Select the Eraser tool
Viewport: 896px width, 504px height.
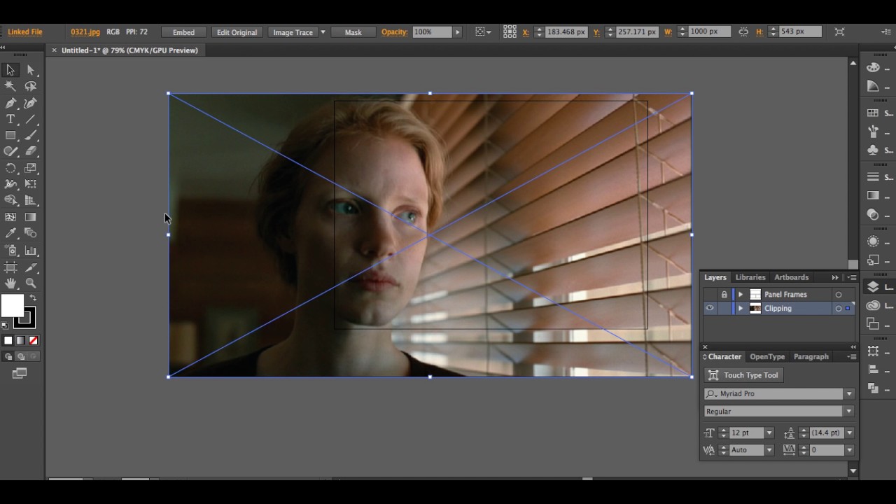tap(31, 151)
